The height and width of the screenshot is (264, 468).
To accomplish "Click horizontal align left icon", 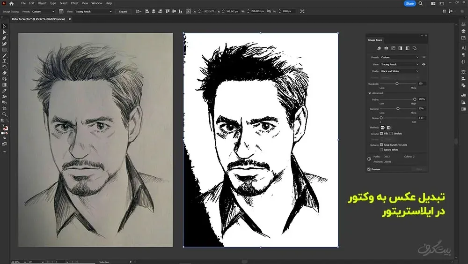I will click(x=147, y=11).
